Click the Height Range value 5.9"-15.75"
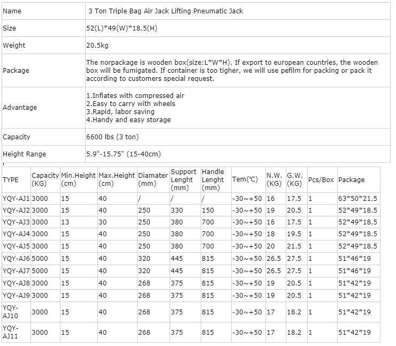Screen dimensions: 396x346 (x=123, y=154)
